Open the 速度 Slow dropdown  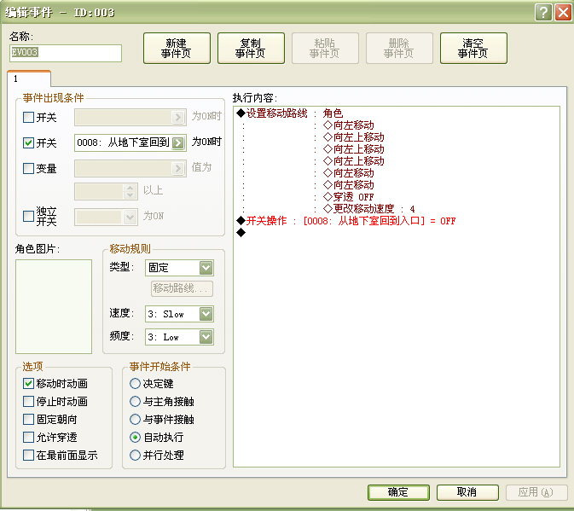pos(179,314)
